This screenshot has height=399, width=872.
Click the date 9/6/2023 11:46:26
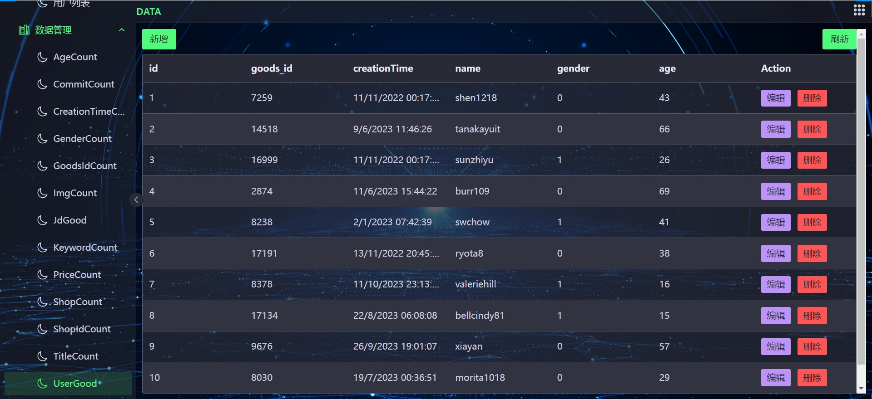click(392, 129)
